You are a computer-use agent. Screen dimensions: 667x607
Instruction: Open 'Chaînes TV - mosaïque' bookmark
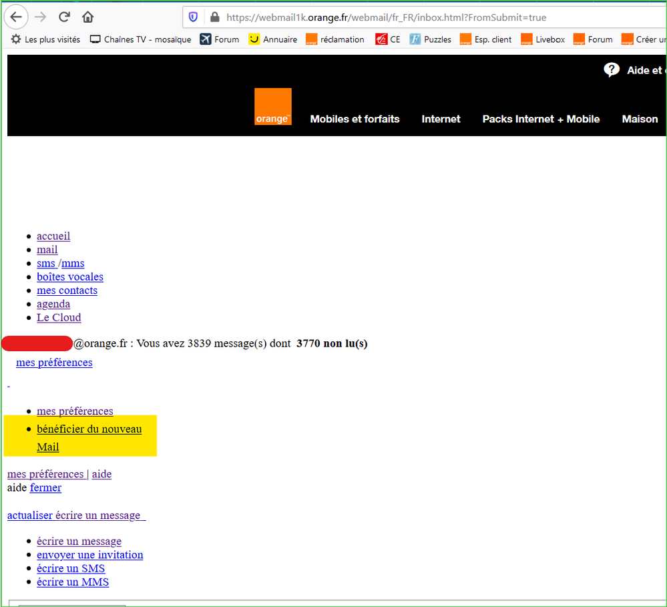[140, 39]
